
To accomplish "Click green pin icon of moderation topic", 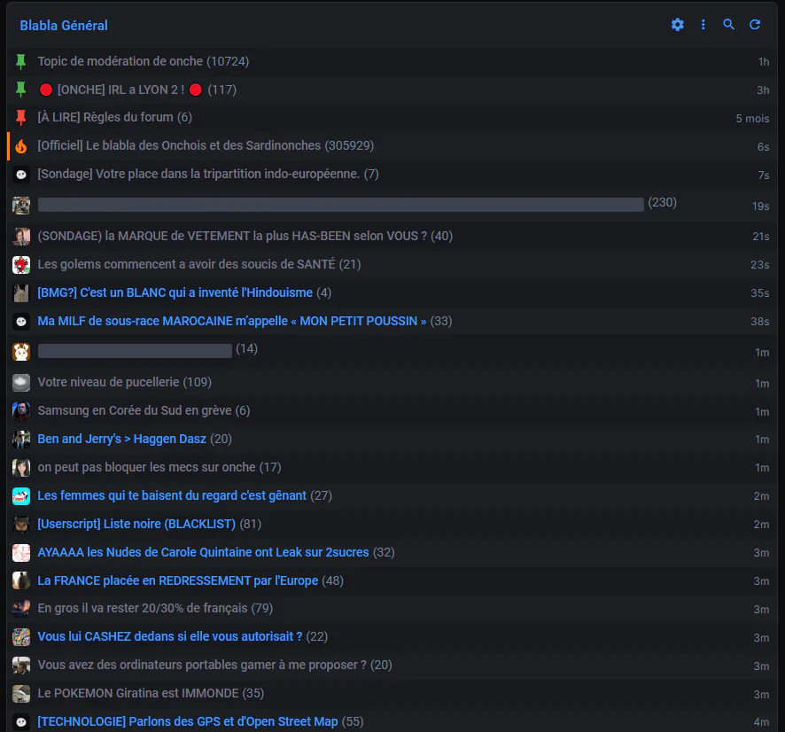I will point(20,61).
